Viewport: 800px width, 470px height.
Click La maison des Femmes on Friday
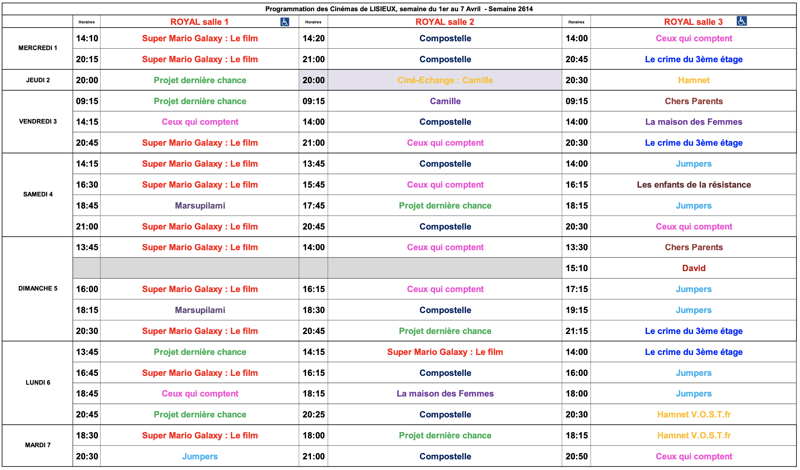click(693, 122)
